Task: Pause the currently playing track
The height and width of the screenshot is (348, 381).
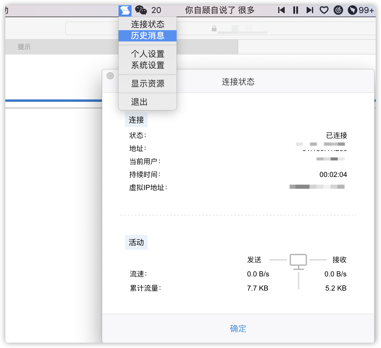Action: pos(295,10)
